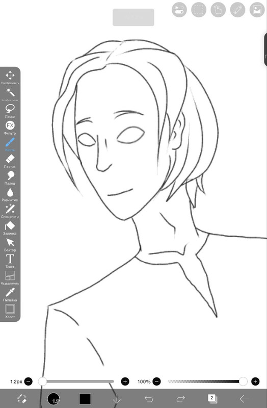Screen dimensions: 267x408
Task: Increase brush thickness with plus button
Action: (x=125, y=381)
